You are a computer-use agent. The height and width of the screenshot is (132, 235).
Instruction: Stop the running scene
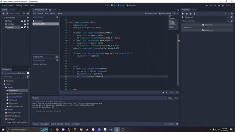[x=215, y=5]
